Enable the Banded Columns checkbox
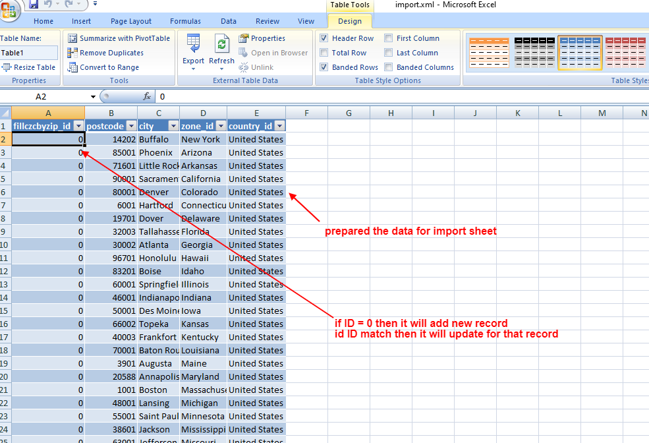 click(x=389, y=67)
